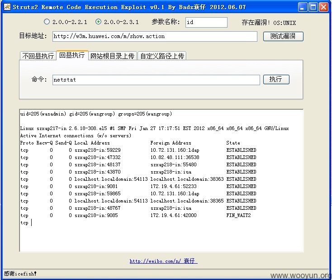Image resolution: width=332 pixels, height=280 pixels.
Task: Click the szxap218-in:59229 local address
Action: click(97, 150)
